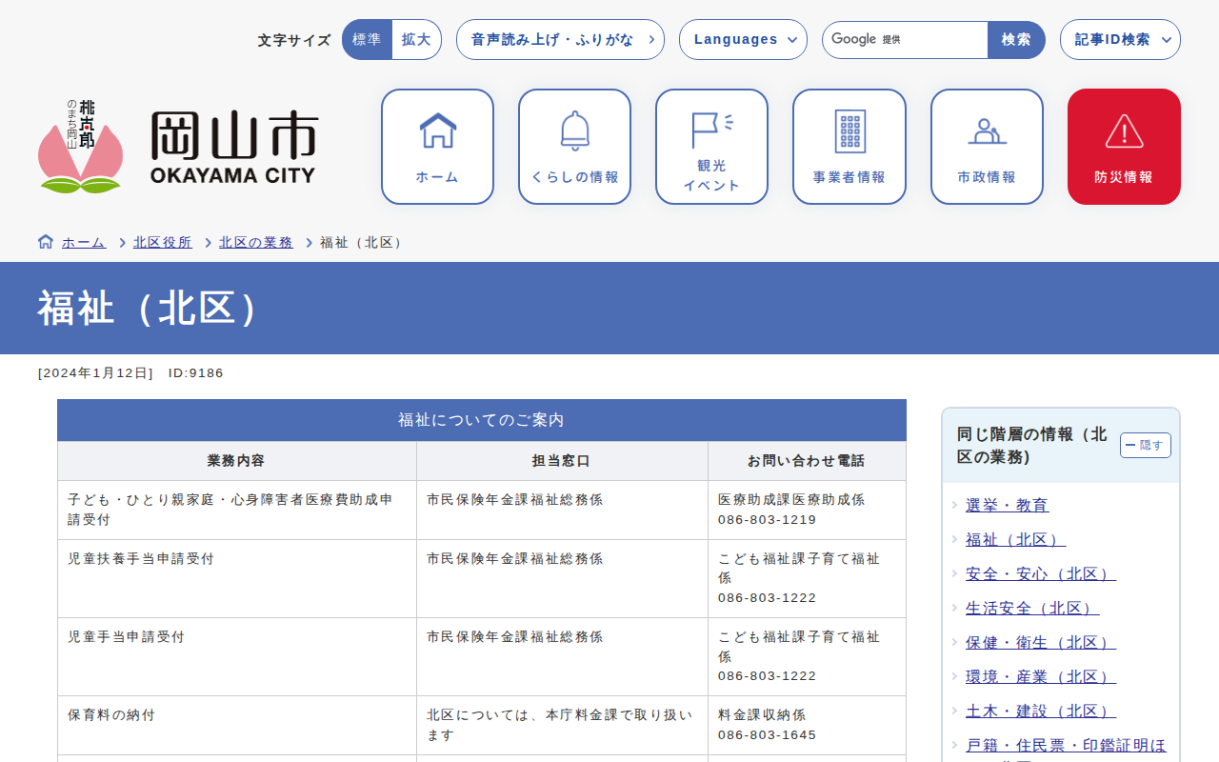Open くらしの情報 bell icon tile
The height and width of the screenshot is (762, 1219).
(x=574, y=147)
